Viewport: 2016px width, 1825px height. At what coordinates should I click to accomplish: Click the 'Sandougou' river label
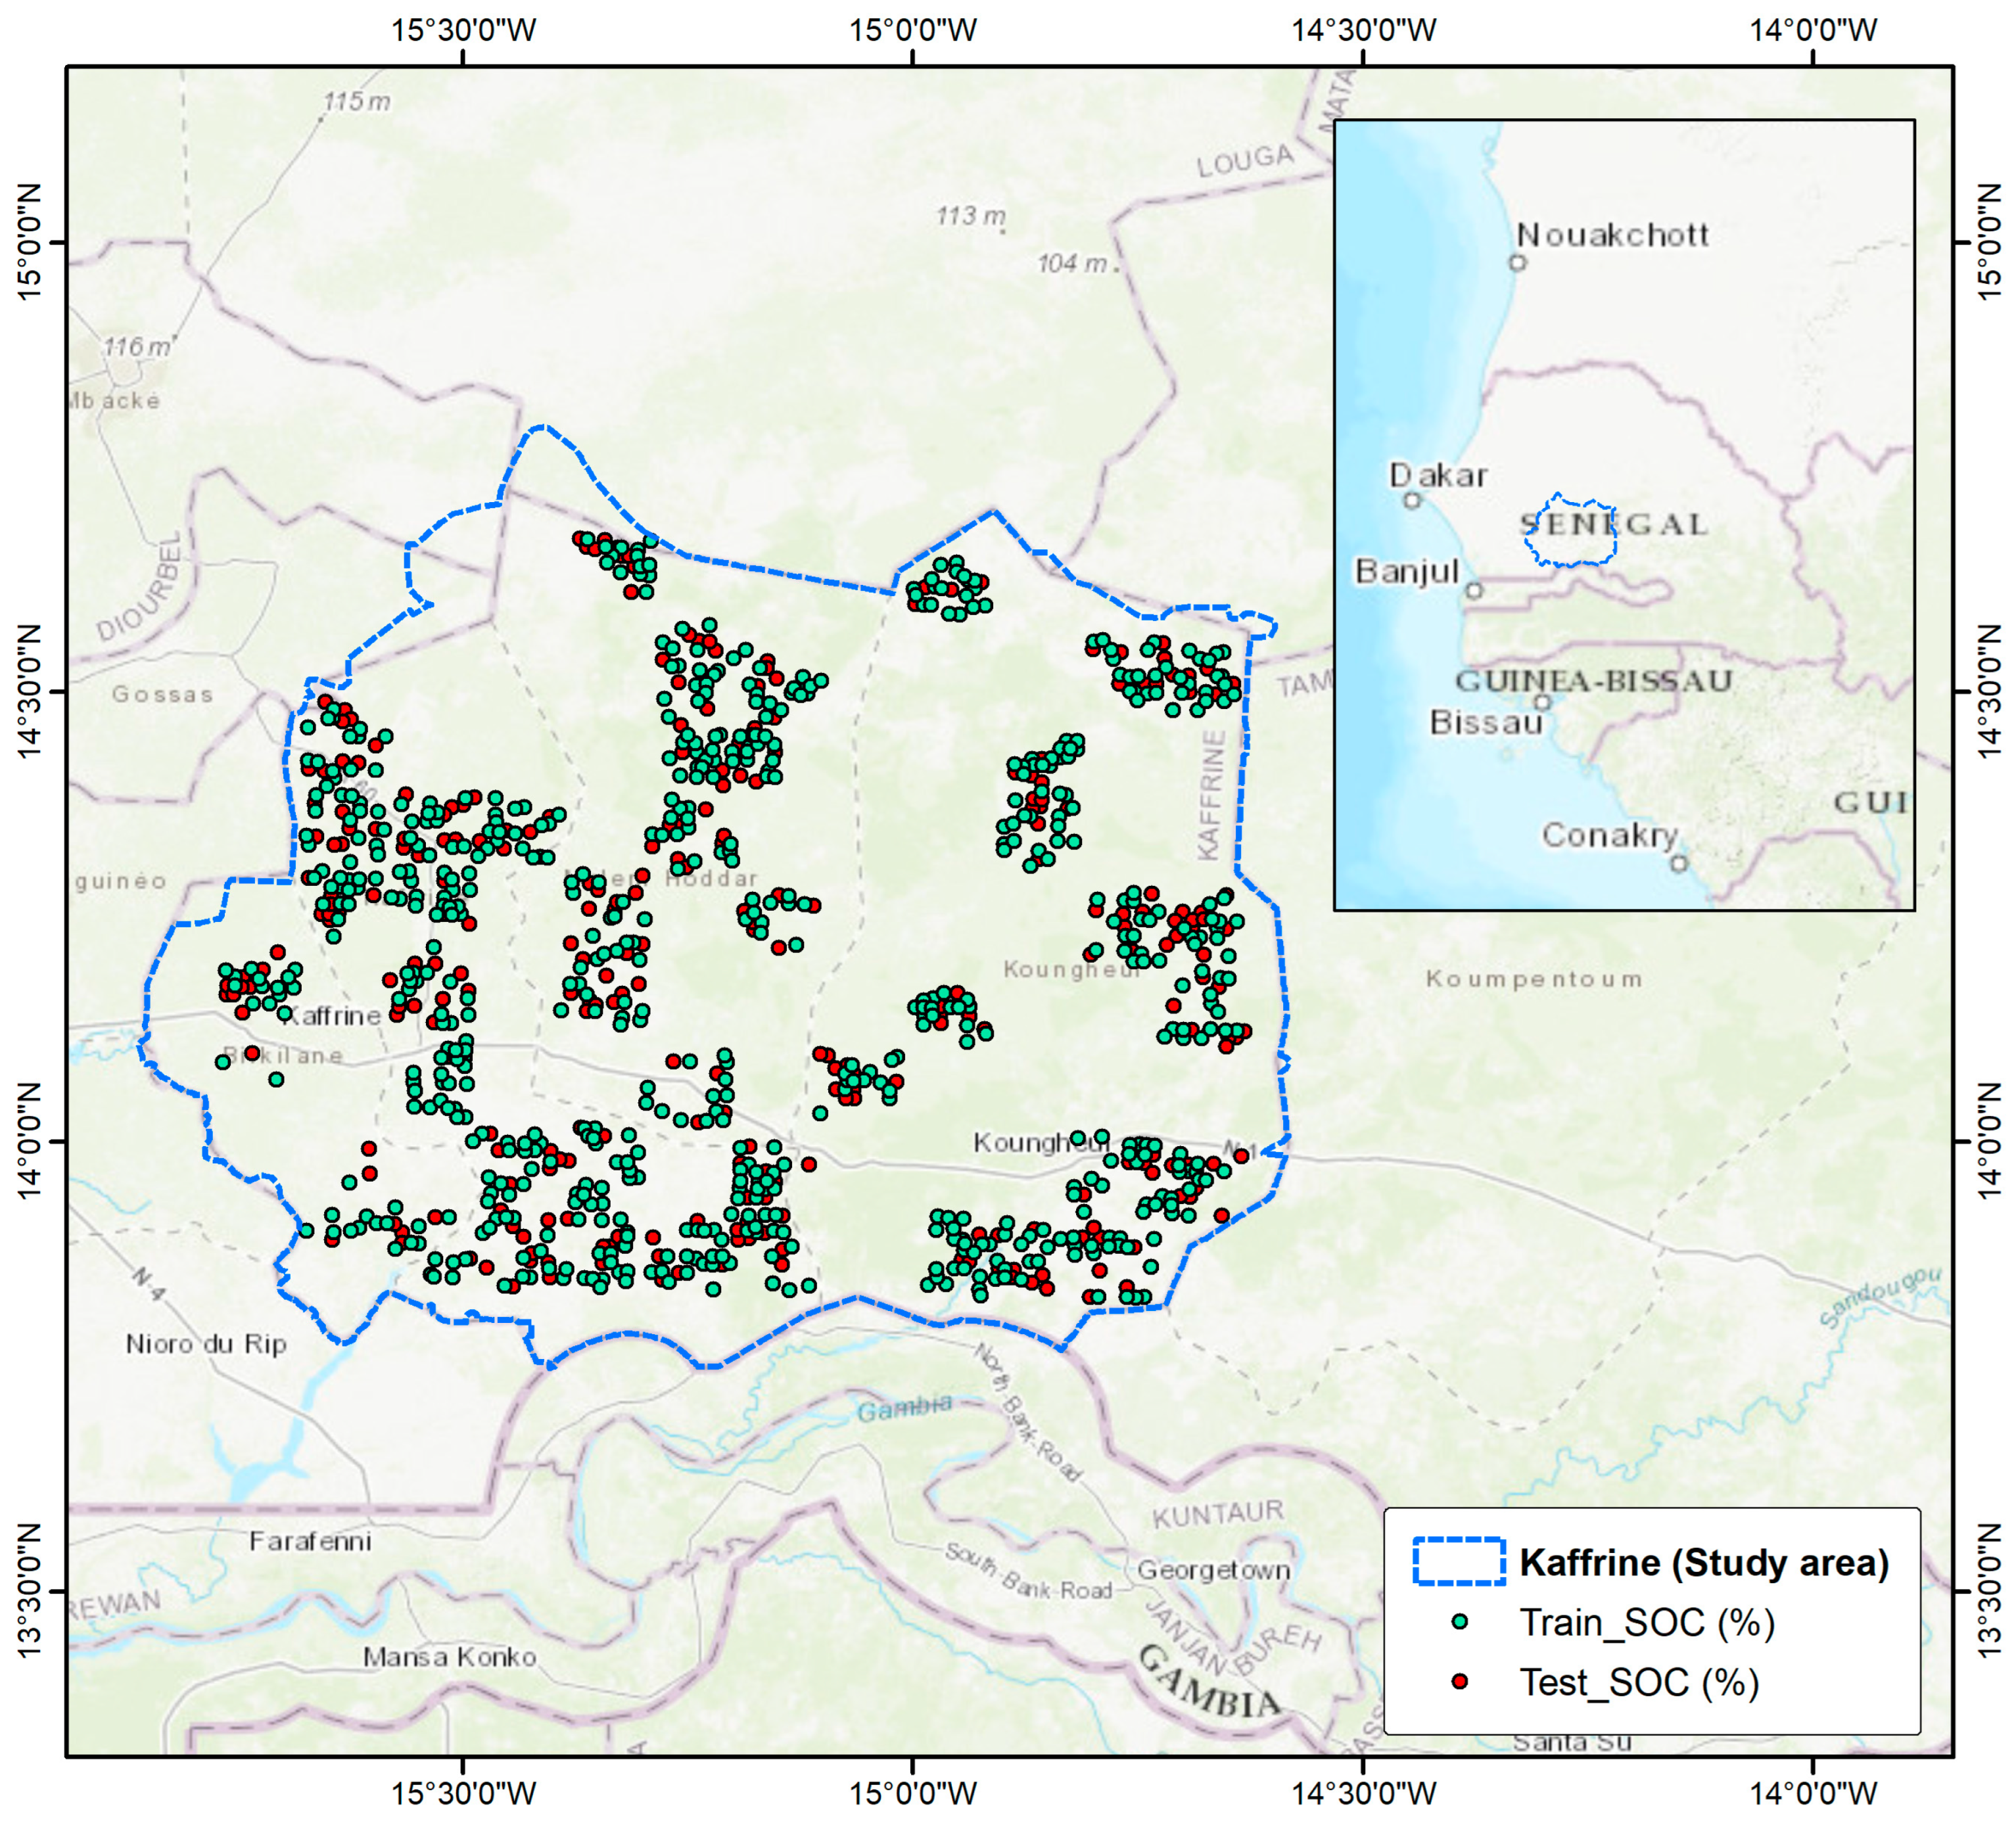[1880, 1298]
